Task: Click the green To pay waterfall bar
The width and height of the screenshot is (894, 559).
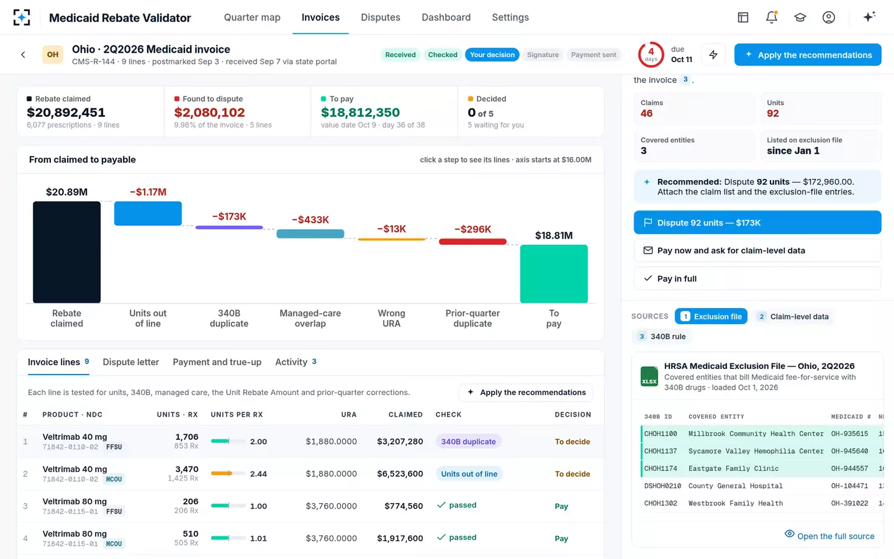Action: 554,274
